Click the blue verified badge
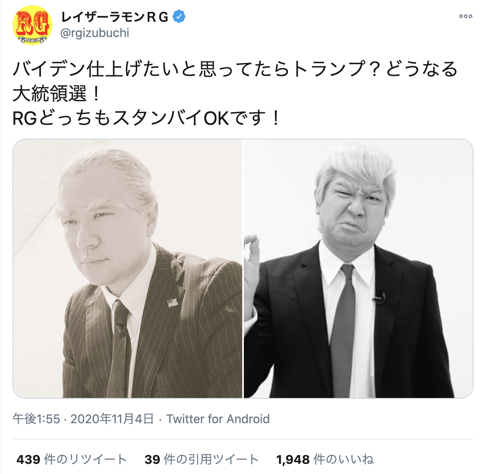The image size is (480, 474). [179, 17]
